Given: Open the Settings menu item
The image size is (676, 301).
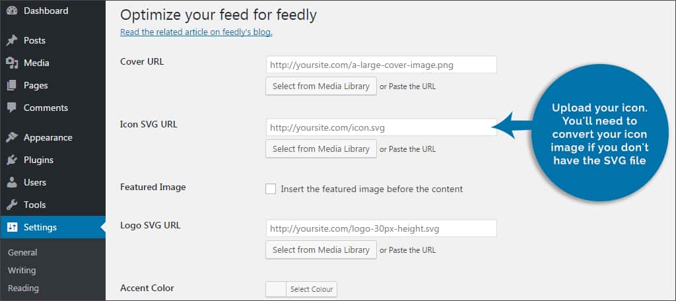Looking at the screenshot, I should tap(53, 227).
